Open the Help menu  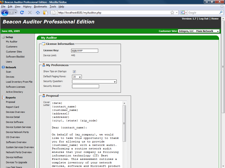click(x=61, y=6)
